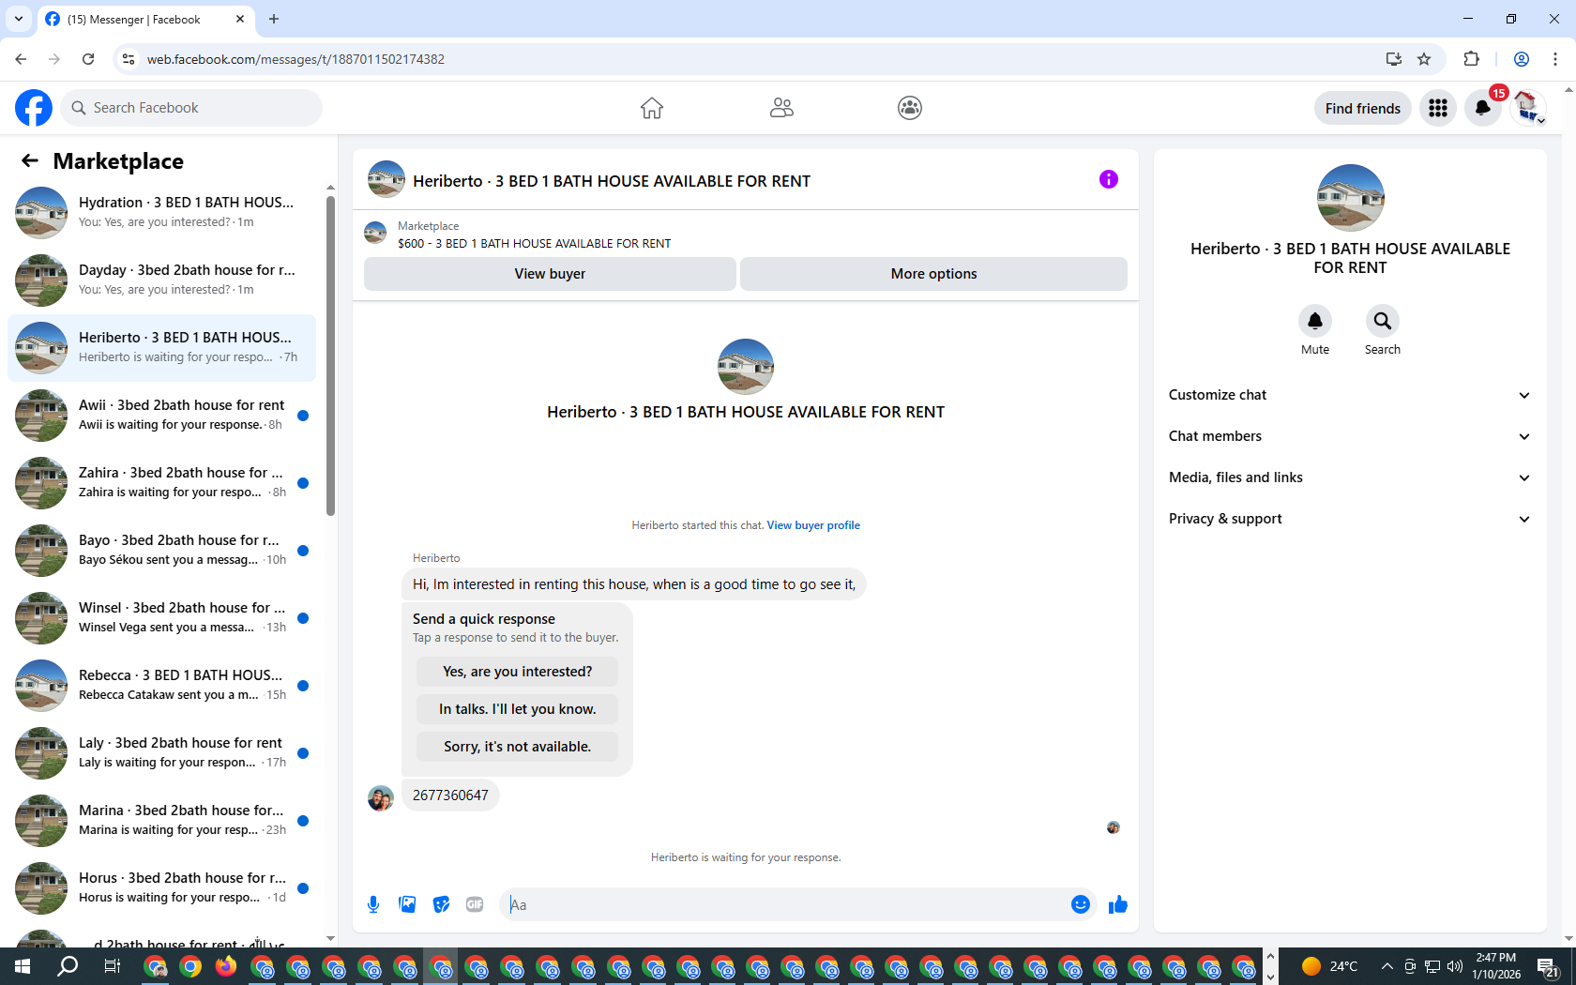Open Dayday 3bed 2bath conversation
Image resolution: width=1576 pixels, height=985 pixels.
[x=161, y=280]
